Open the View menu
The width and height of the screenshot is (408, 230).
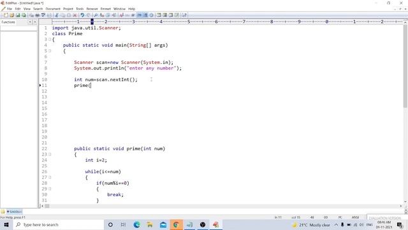click(27, 9)
